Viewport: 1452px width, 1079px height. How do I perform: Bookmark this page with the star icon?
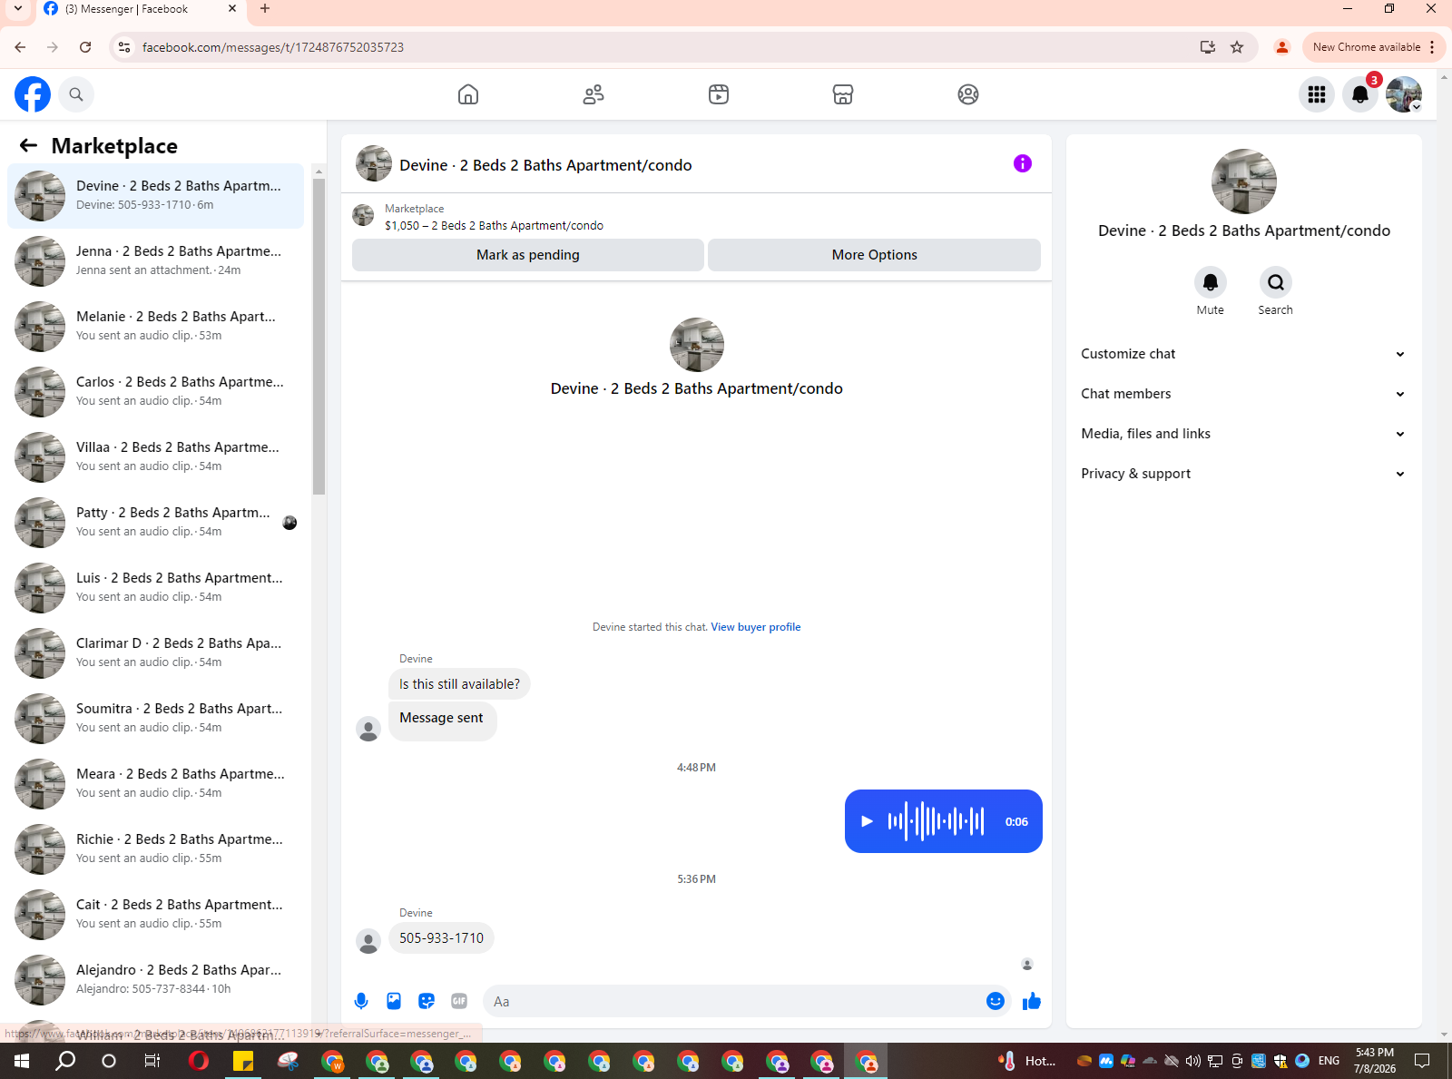tap(1237, 47)
